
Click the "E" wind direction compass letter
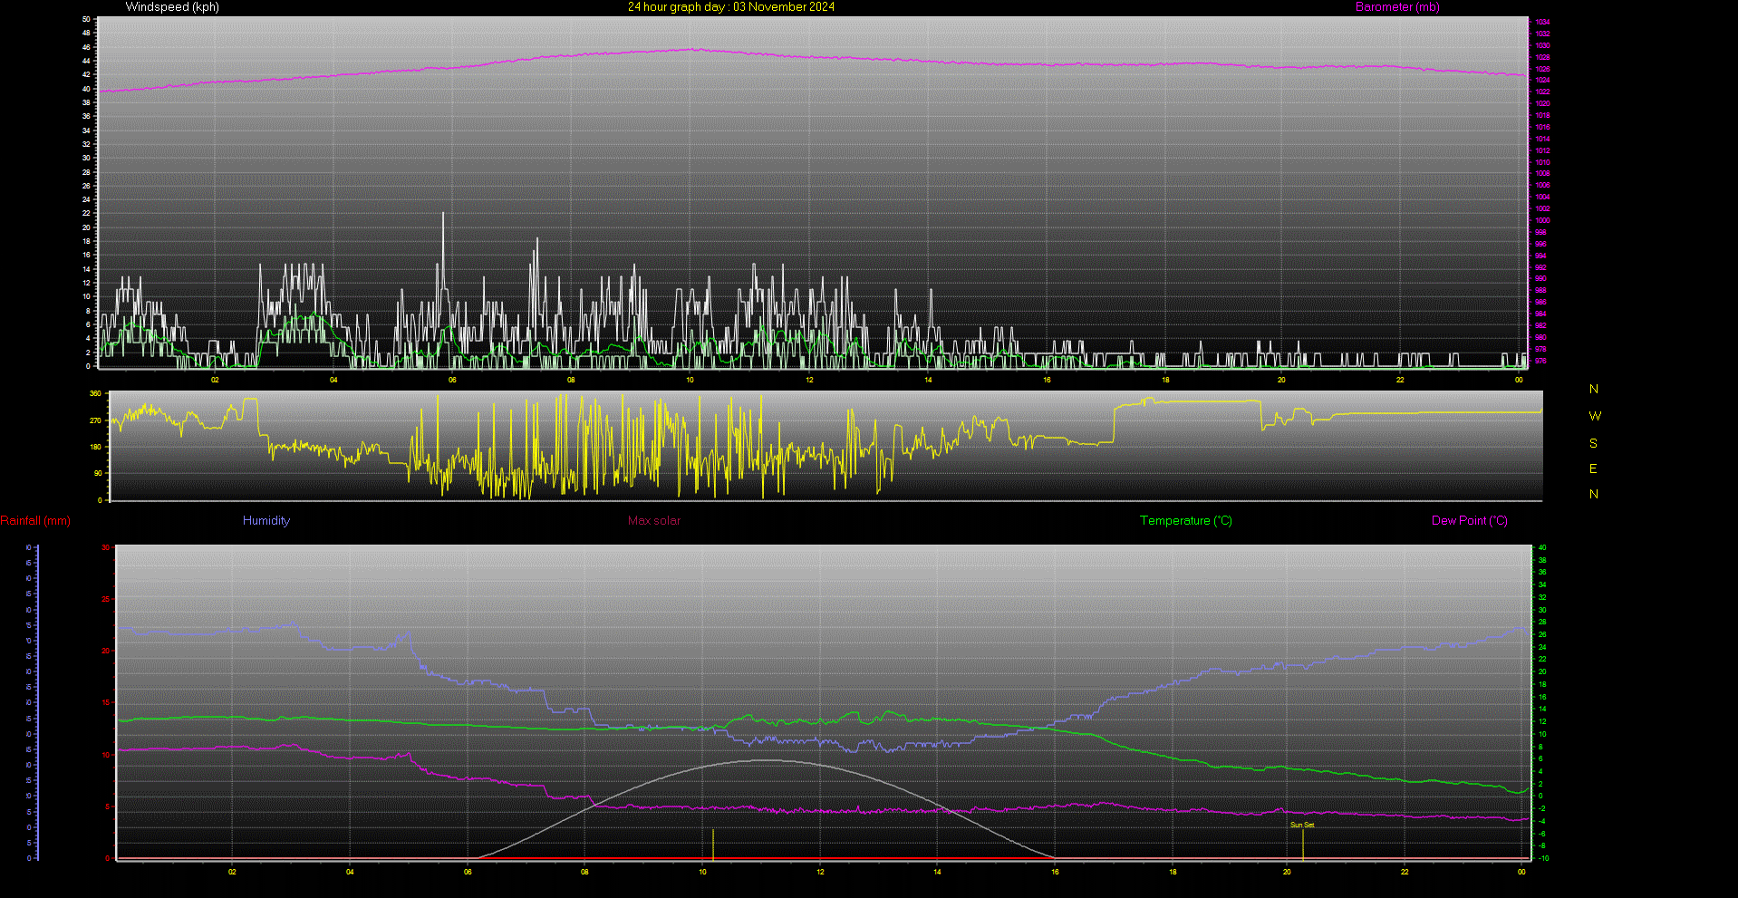coord(1594,468)
